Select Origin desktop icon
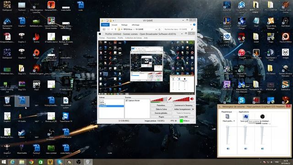Screen dimensions: 293x165 pyautogui.click(x=37, y=54)
